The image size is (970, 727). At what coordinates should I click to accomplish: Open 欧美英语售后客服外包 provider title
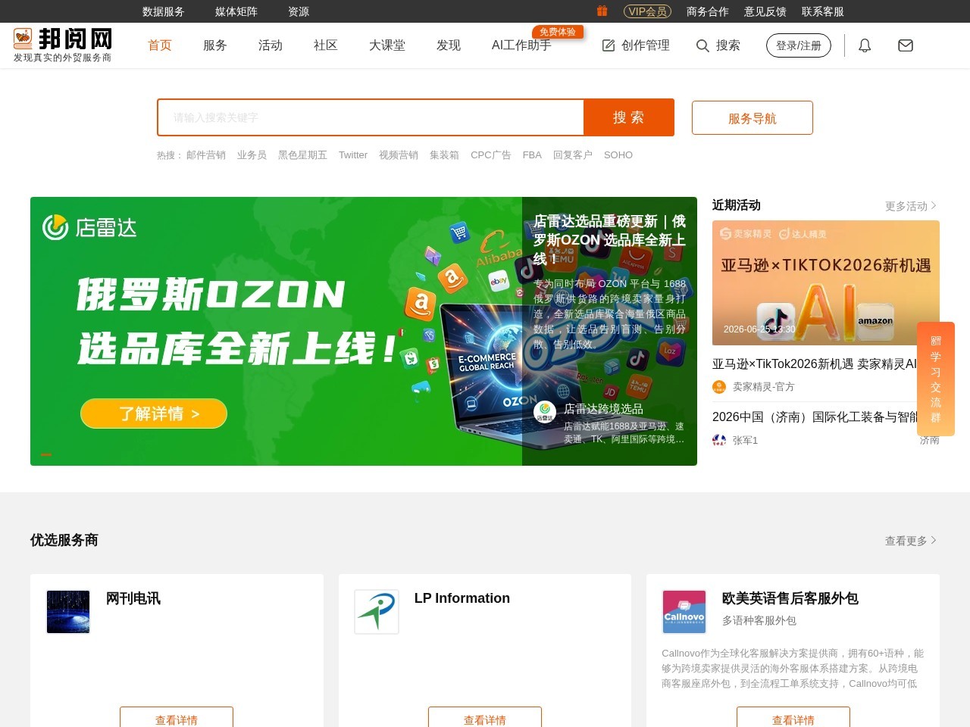(790, 598)
